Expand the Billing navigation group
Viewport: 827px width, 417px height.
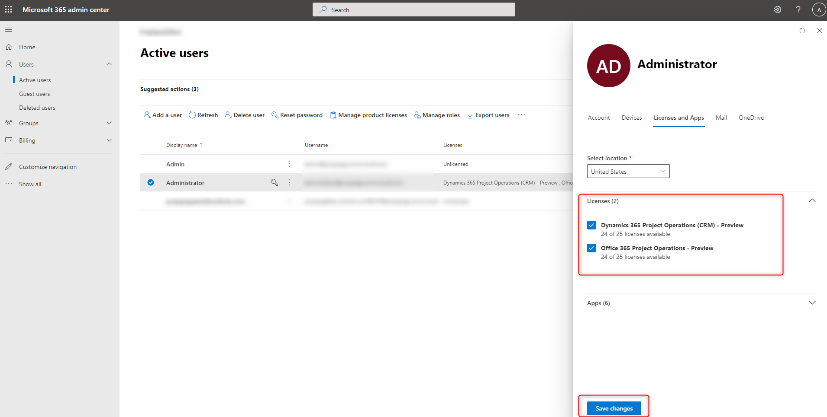[109, 140]
